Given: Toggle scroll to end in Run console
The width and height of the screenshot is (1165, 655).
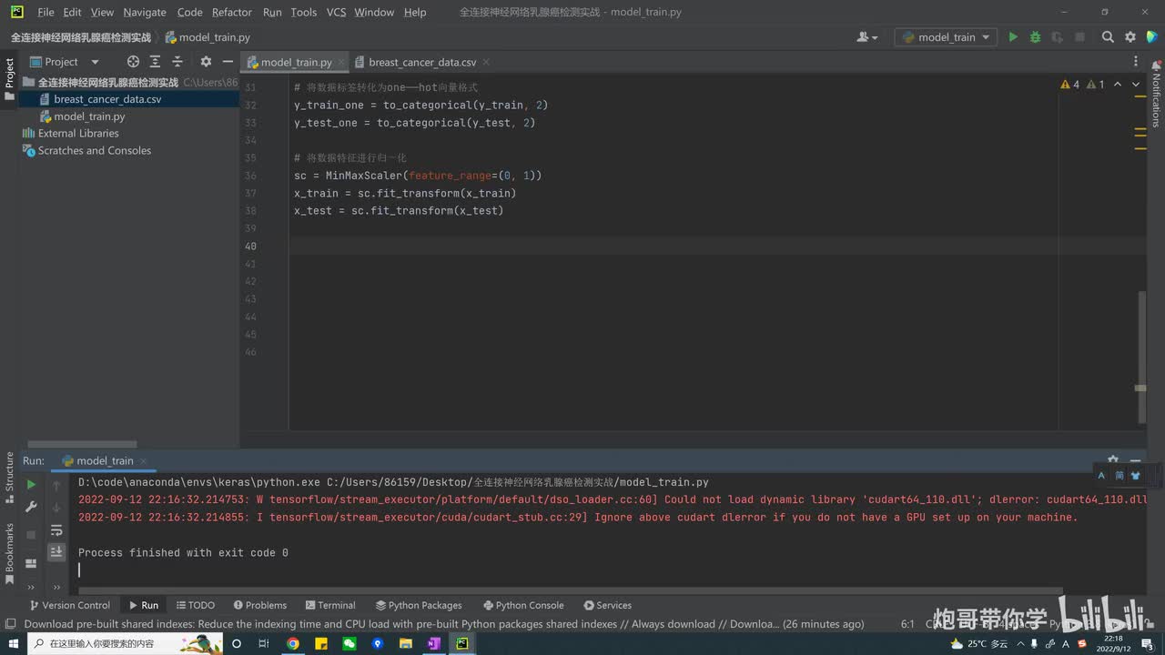Looking at the screenshot, I should [x=56, y=551].
